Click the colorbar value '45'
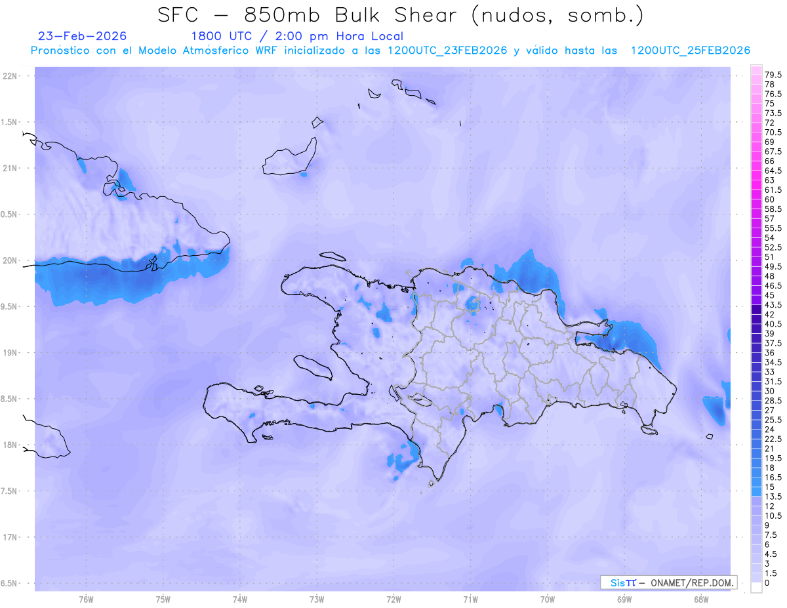 click(770, 295)
